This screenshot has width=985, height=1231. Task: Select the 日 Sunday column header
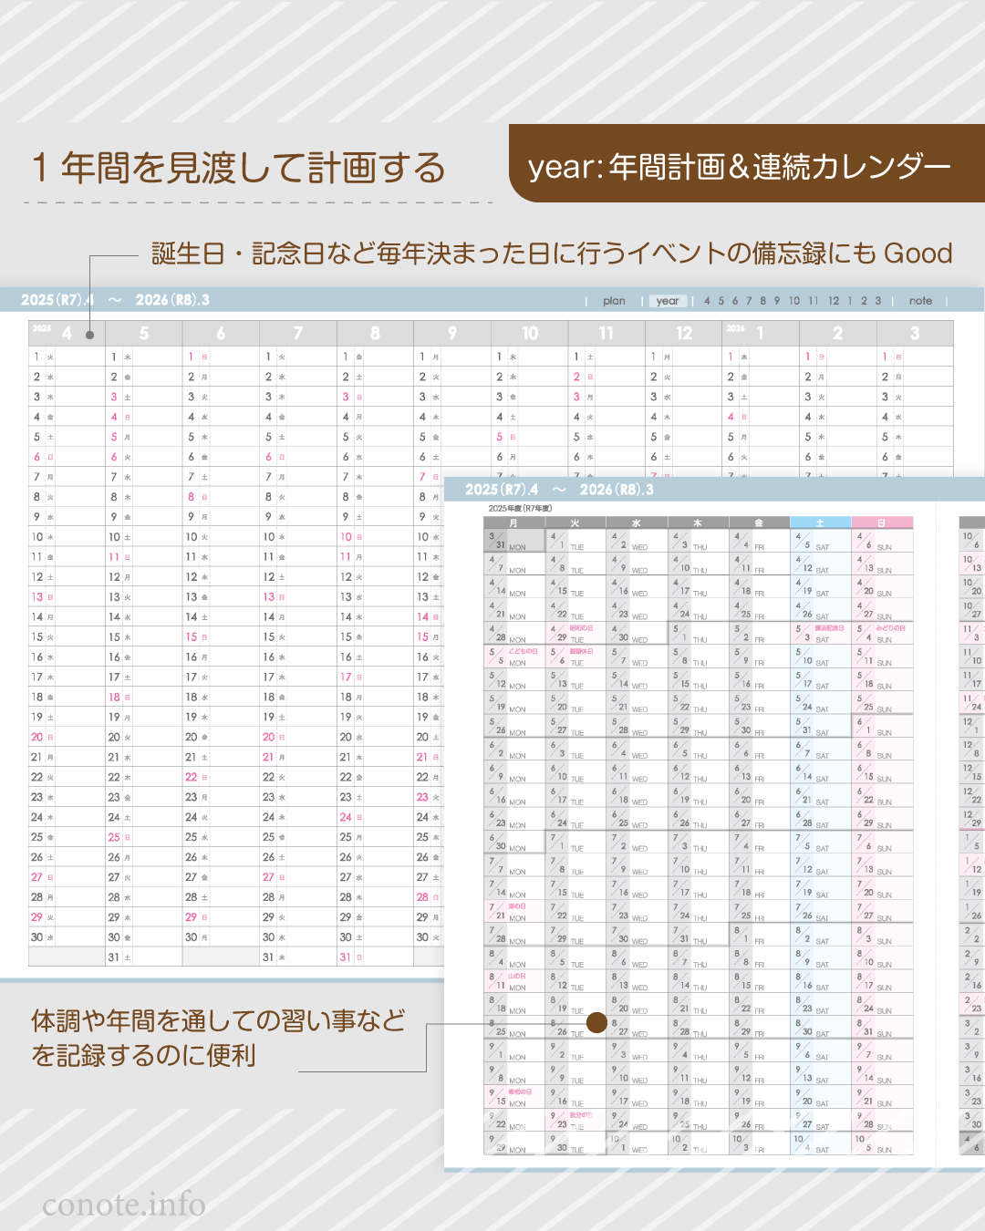881,521
